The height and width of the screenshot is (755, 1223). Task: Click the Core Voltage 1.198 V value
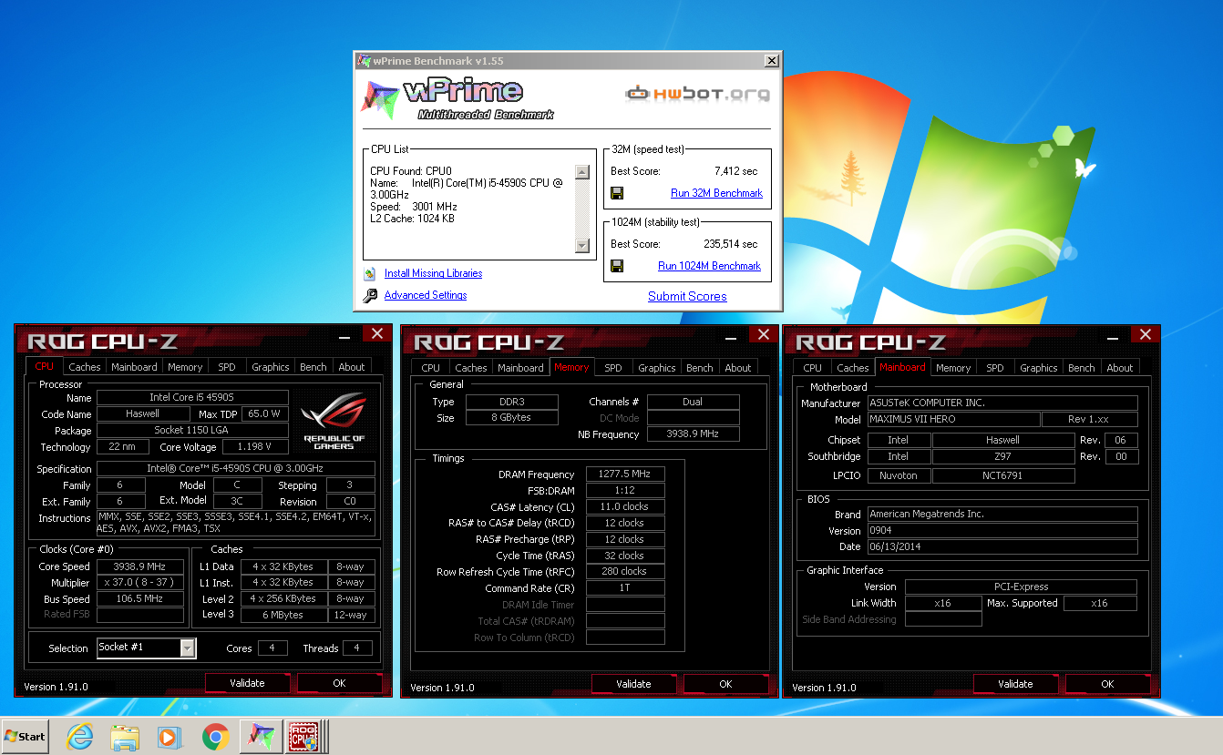pos(253,447)
